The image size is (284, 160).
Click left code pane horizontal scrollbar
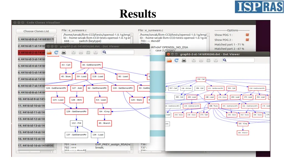tap(96, 152)
